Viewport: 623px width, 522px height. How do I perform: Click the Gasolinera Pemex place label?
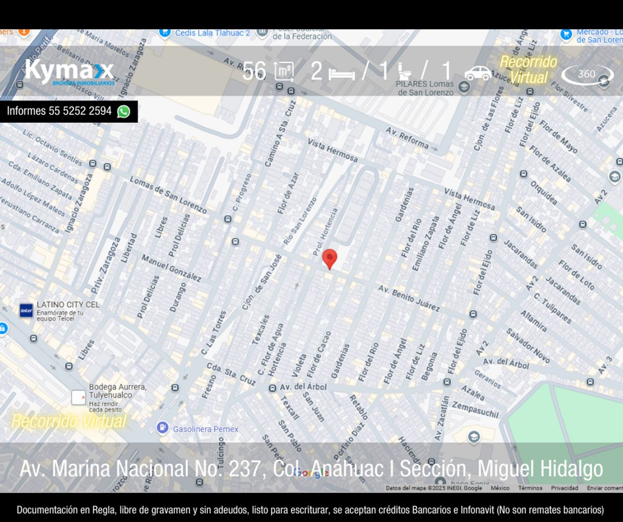pyautogui.click(x=206, y=429)
